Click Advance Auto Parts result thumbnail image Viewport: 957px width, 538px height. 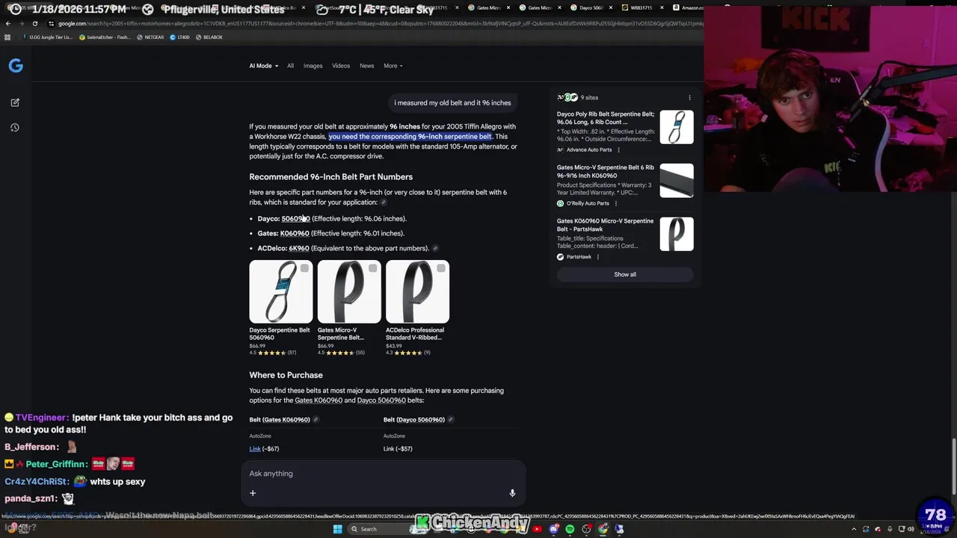(x=677, y=127)
